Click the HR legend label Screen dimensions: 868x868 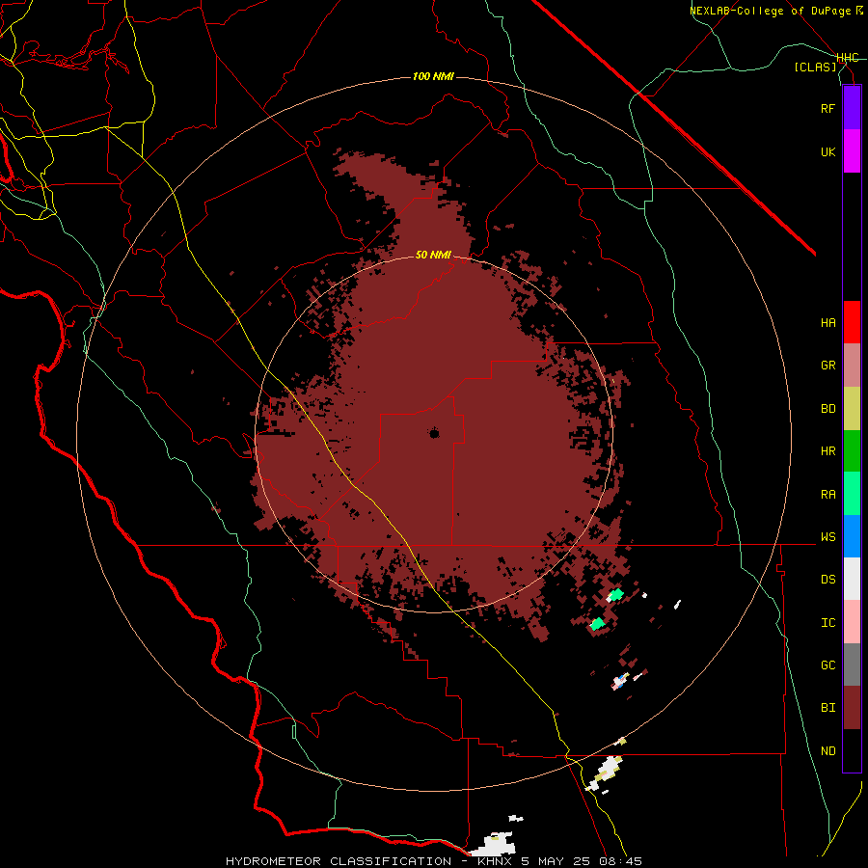click(827, 451)
